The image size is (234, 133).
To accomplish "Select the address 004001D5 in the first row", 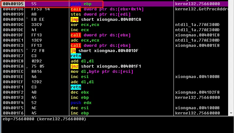I will pos(13,4).
